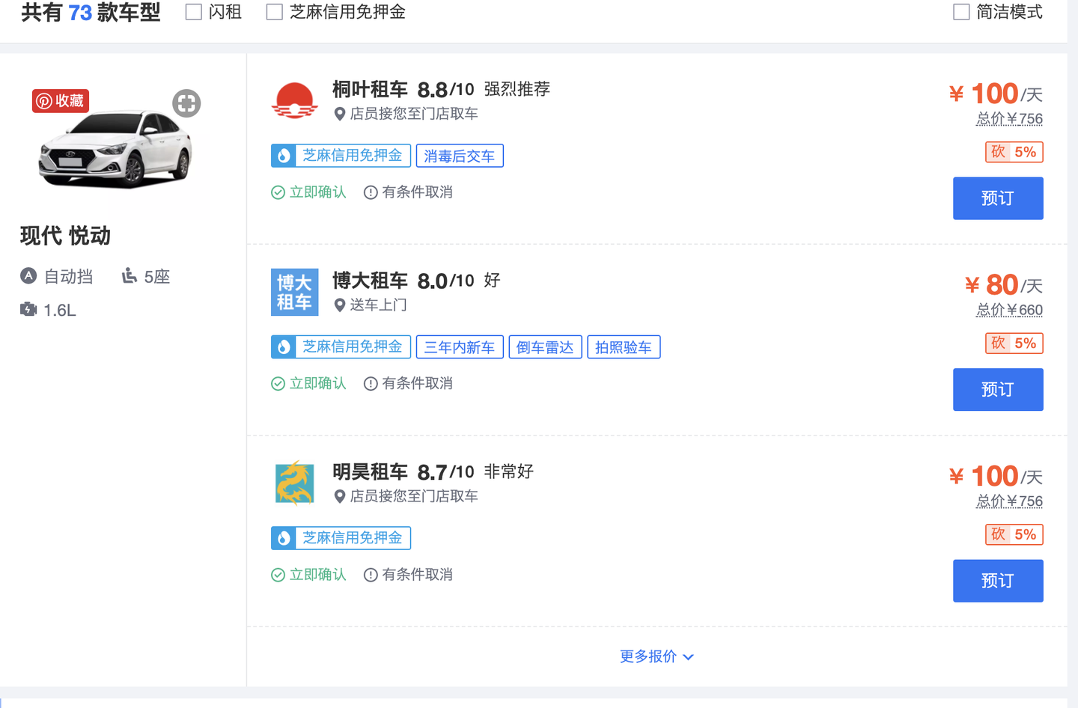Click water-drop icon in 博大租车 芝麻信用 tag
The width and height of the screenshot is (1078, 708).
click(283, 347)
